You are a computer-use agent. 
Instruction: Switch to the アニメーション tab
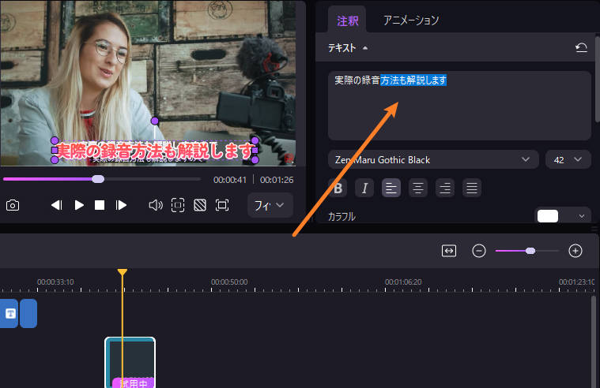[411, 21]
